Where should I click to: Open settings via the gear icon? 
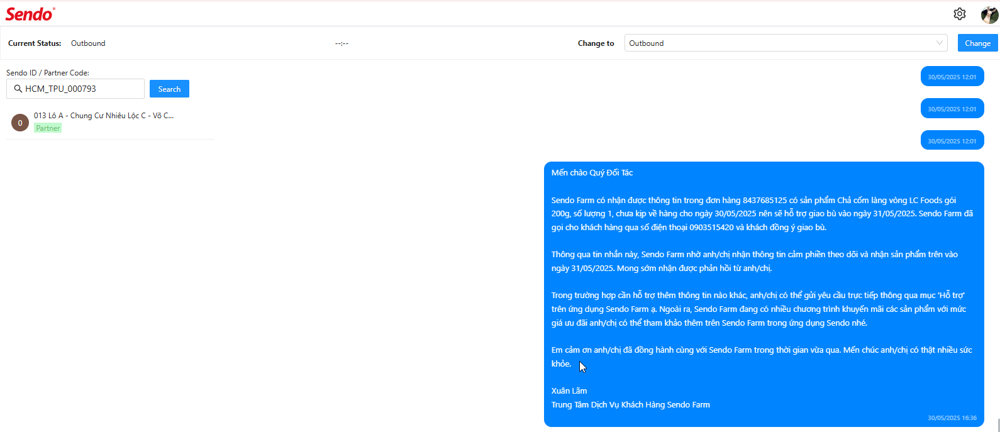959,14
